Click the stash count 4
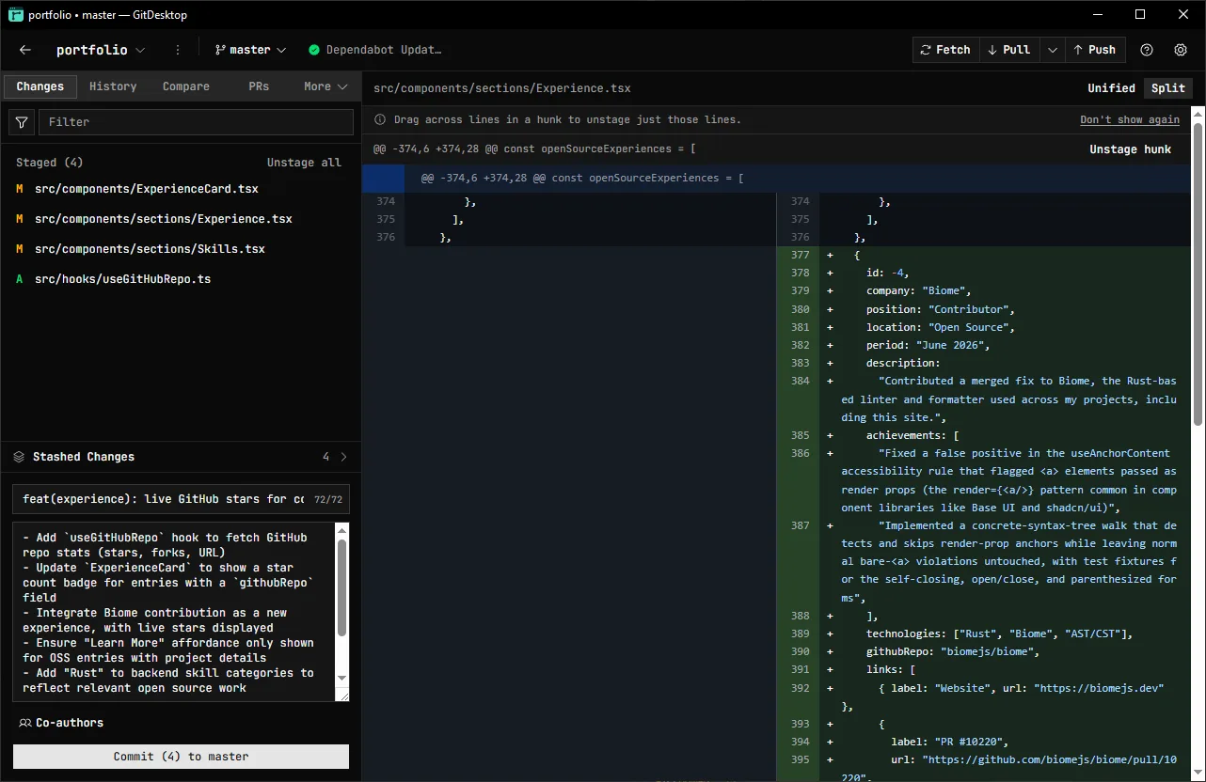Image resolution: width=1206 pixels, height=782 pixels. [x=326, y=457]
